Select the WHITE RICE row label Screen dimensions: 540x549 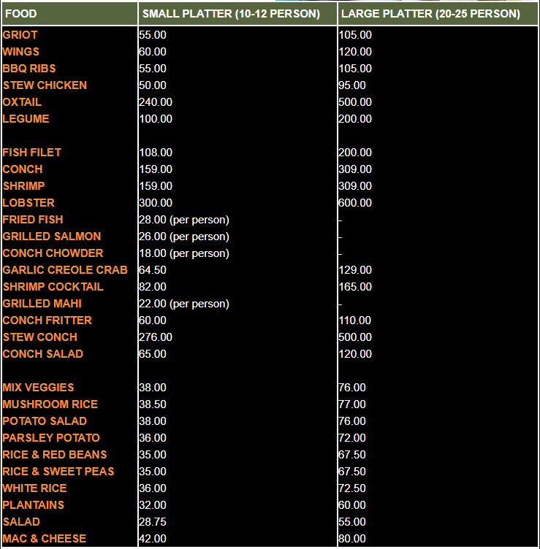tap(34, 488)
